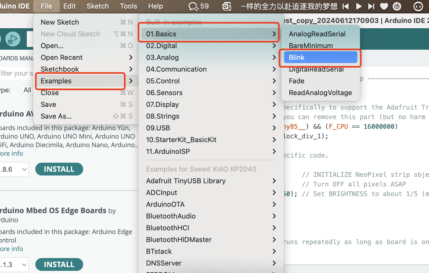Image resolution: width=429 pixels, height=273 pixels.
Task: Install Arduino Mbed OS Edge Boards
Action: coord(59,264)
